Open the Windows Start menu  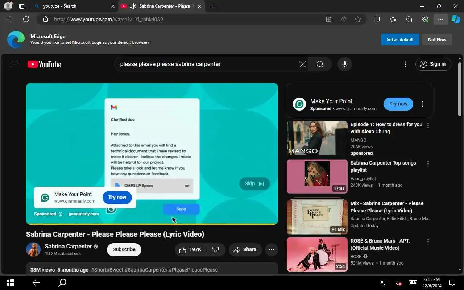pos(10,283)
